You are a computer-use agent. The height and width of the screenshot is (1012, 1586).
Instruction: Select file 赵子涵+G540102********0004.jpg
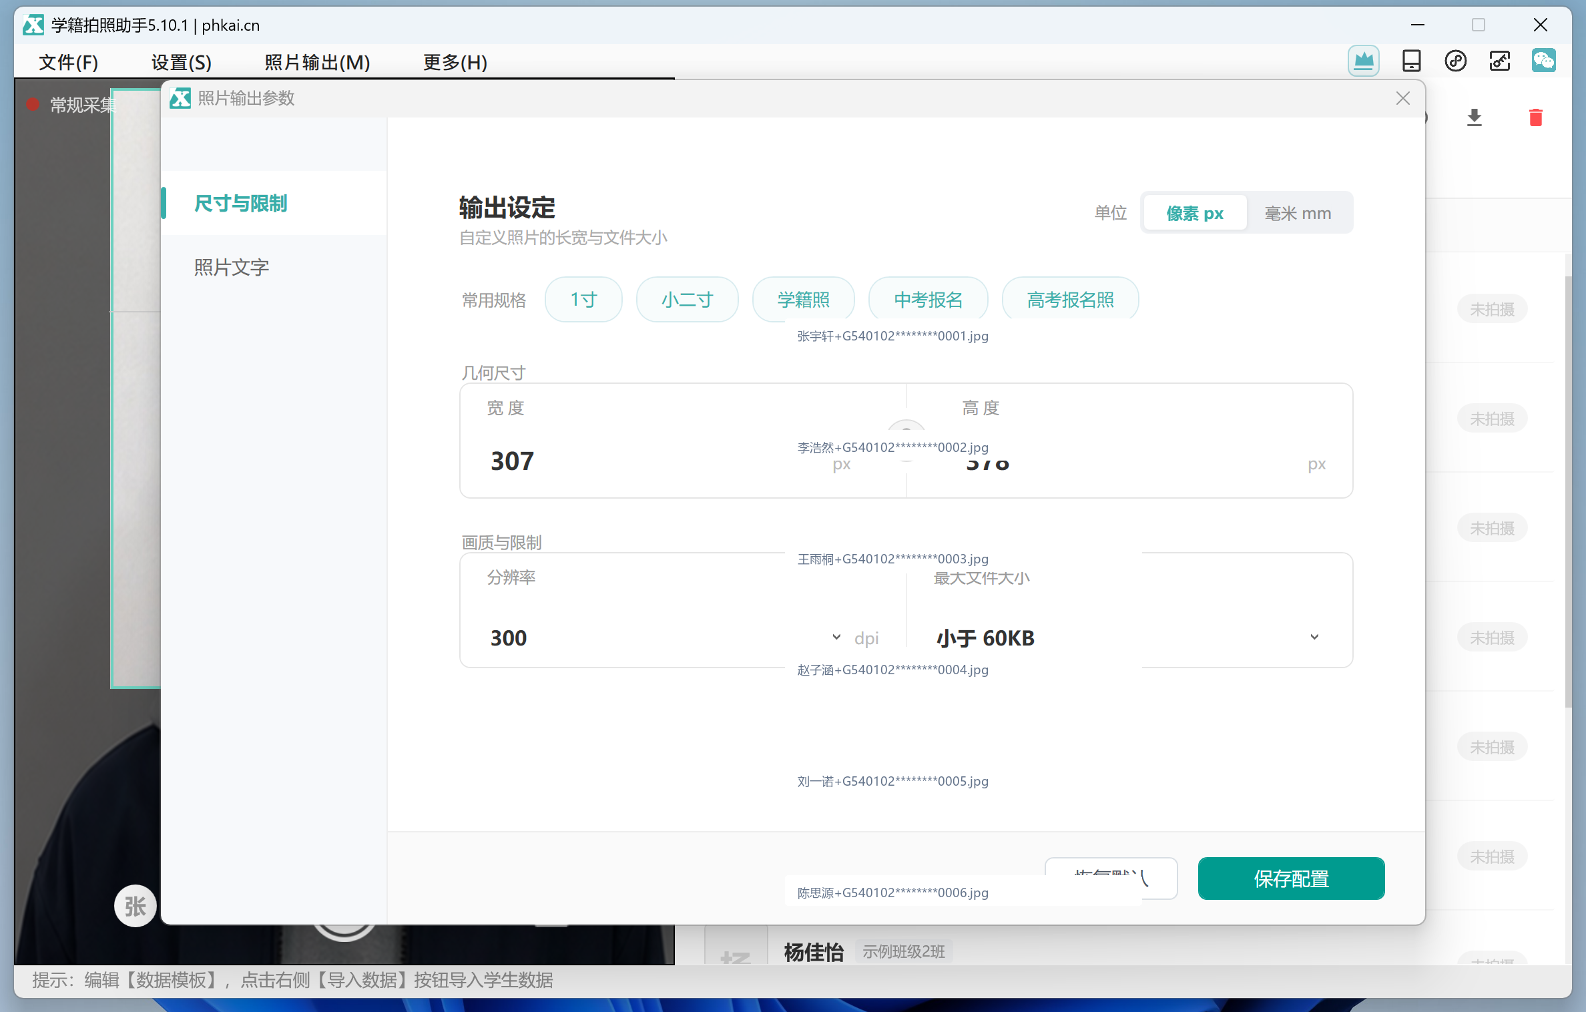tap(892, 670)
